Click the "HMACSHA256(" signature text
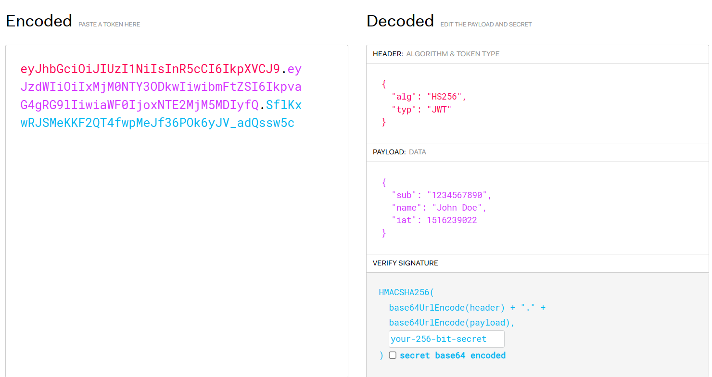Image resolution: width=712 pixels, height=377 pixels. [407, 292]
